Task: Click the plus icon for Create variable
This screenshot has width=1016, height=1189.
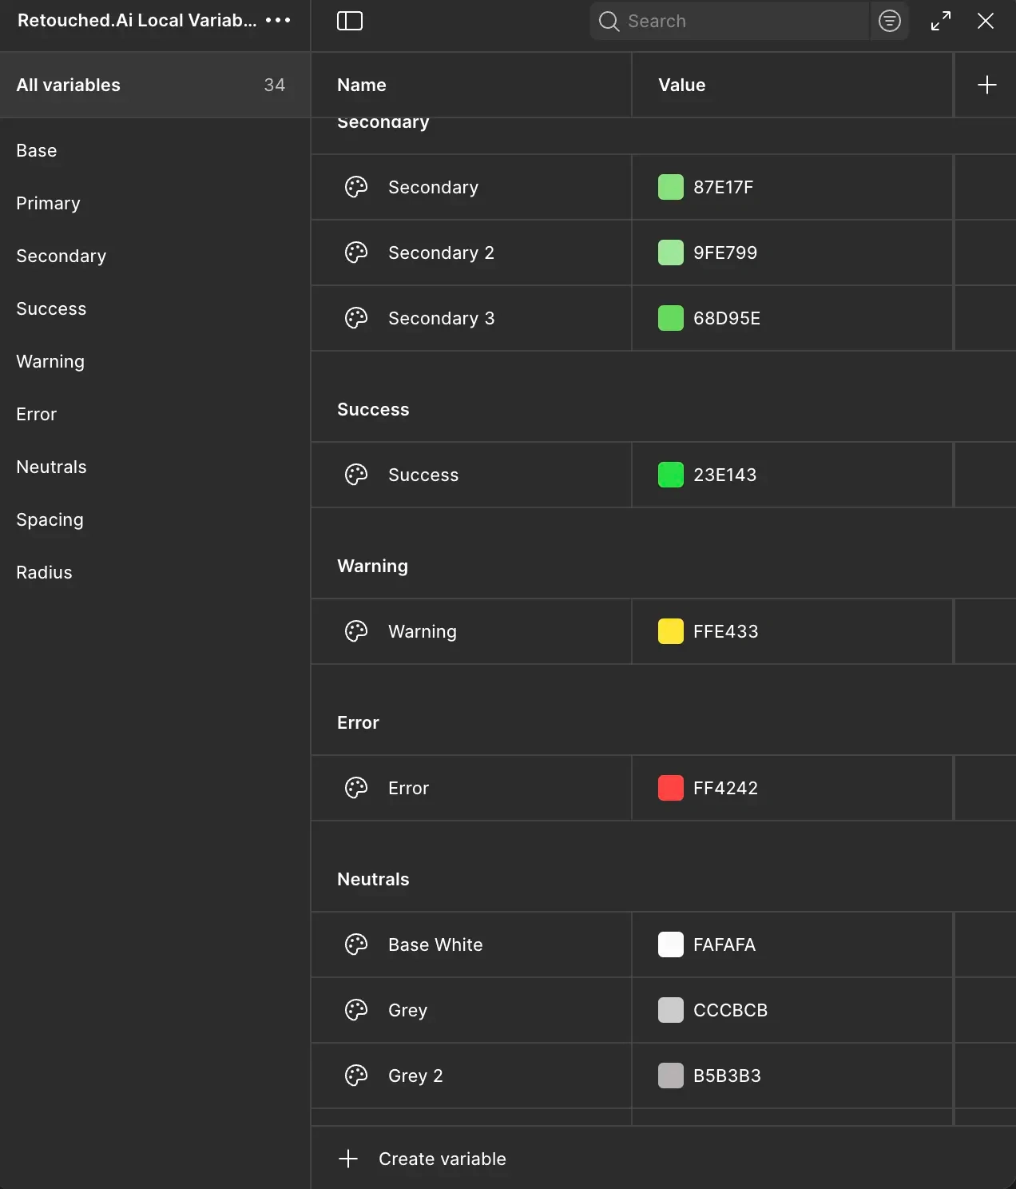Action: (x=348, y=1159)
